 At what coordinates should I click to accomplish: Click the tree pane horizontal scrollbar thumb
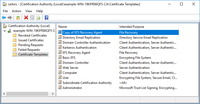pos(27,94)
